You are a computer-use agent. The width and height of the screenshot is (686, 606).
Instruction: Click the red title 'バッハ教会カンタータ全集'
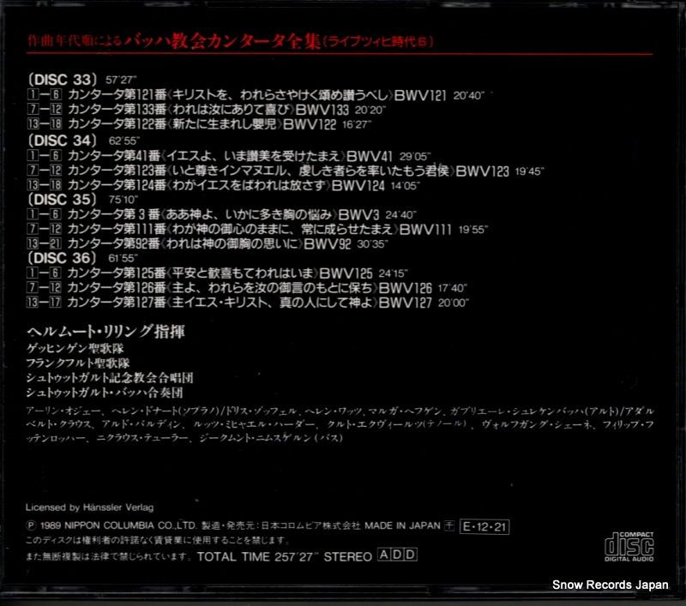pos(223,41)
